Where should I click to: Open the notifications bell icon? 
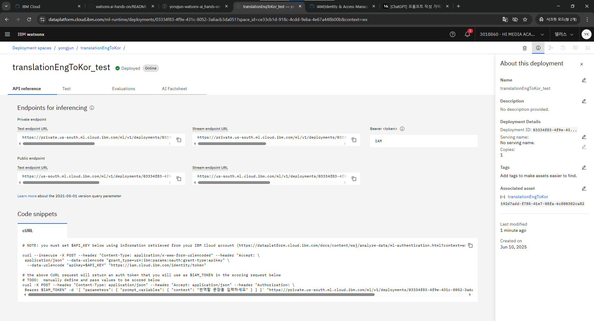[467, 34]
